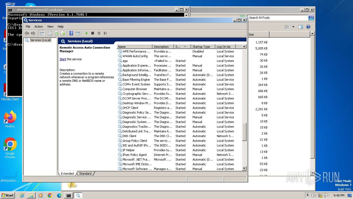Sort by the Name column header
This screenshot has height=199, width=353.
(135, 47)
